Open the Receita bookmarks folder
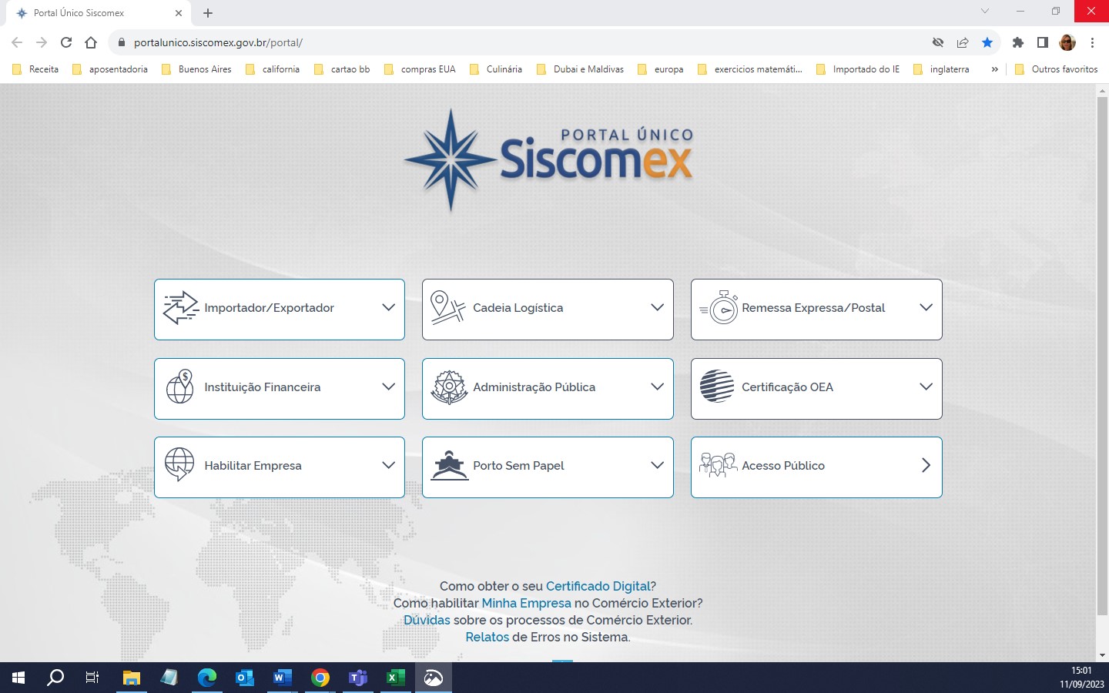The image size is (1109, 693). (36, 69)
